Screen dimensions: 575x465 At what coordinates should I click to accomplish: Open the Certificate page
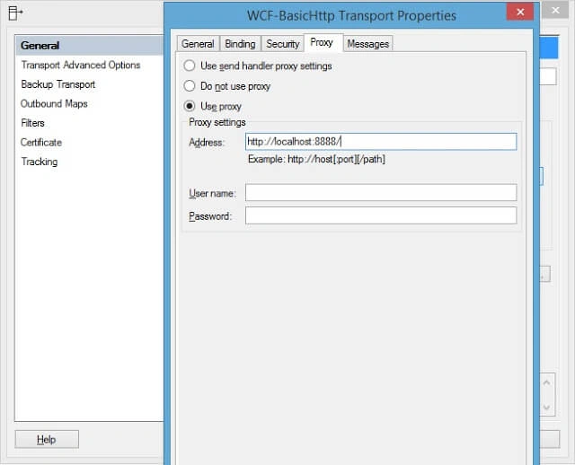click(41, 142)
